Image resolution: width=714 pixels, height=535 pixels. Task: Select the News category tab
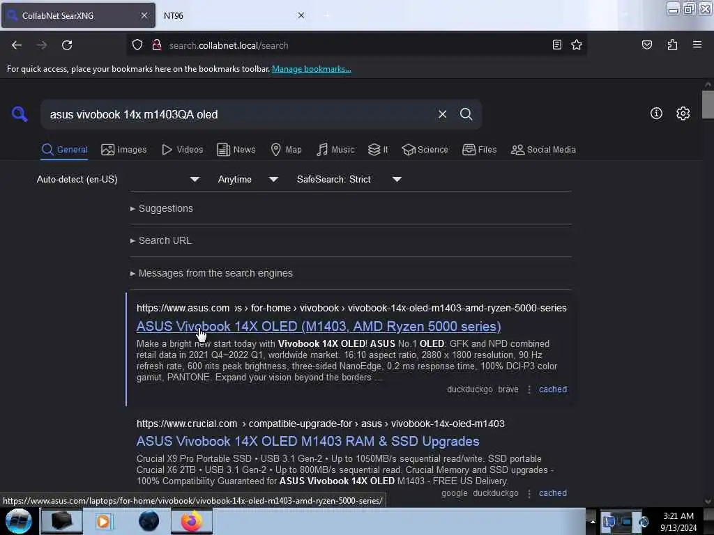pos(236,150)
